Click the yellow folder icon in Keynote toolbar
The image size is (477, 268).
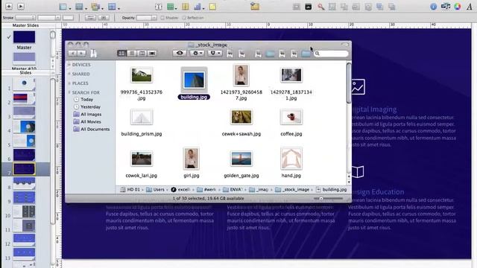coord(255,6)
